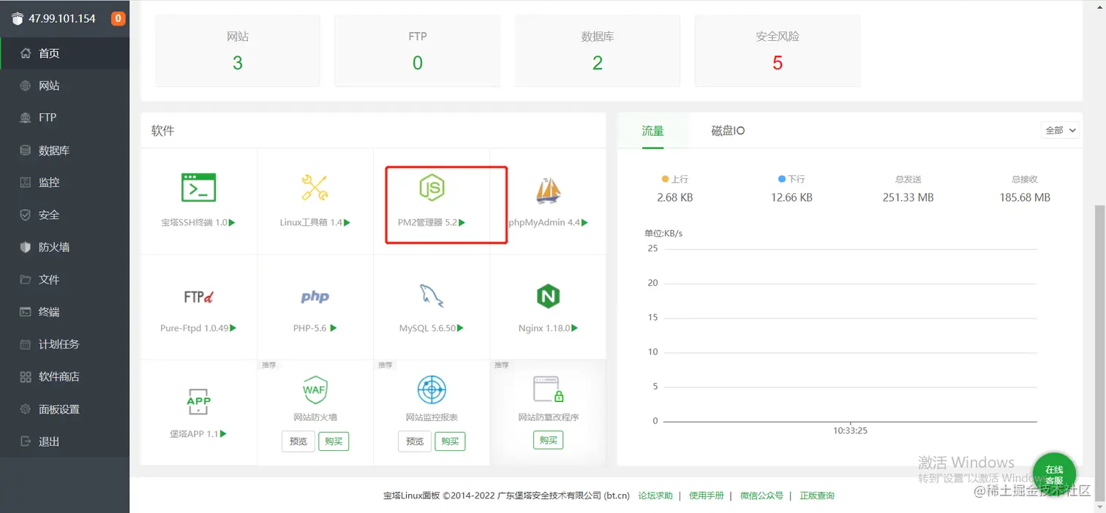Viewport: 1106px width, 513px height.
Task: Open the 论坛求助 footer link
Action: click(x=655, y=495)
